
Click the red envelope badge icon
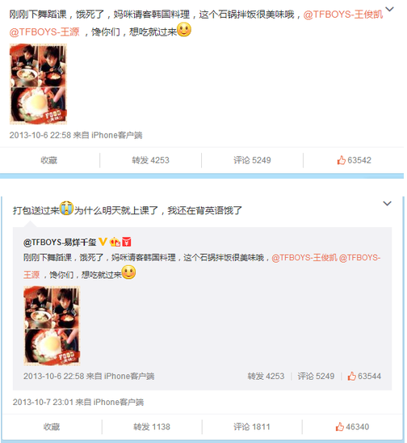127,242
